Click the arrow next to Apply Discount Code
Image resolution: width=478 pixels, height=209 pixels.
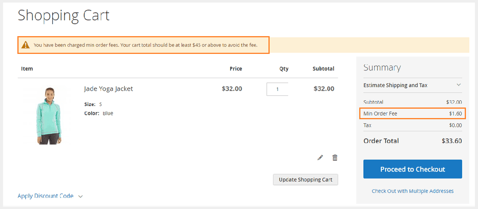pos(81,196)
